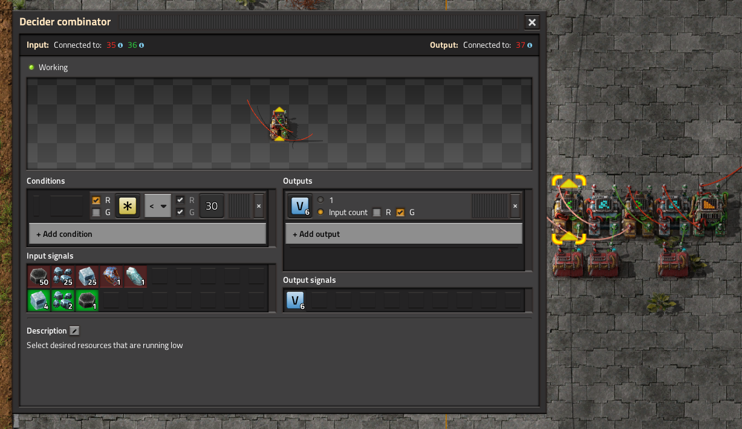The image size is (742, 429).
Task: Click the description text about resources running low
Action: 105,346
